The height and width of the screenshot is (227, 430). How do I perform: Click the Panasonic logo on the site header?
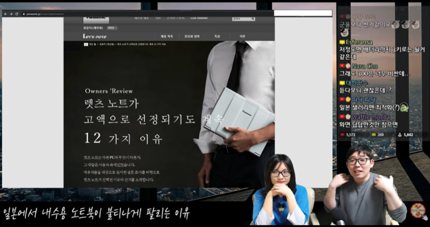pyautogui.click(x=96, y=20)
